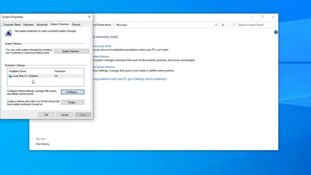Open the File History link
The width and height of the screenshot is (311, 175).
pos(42,144)
